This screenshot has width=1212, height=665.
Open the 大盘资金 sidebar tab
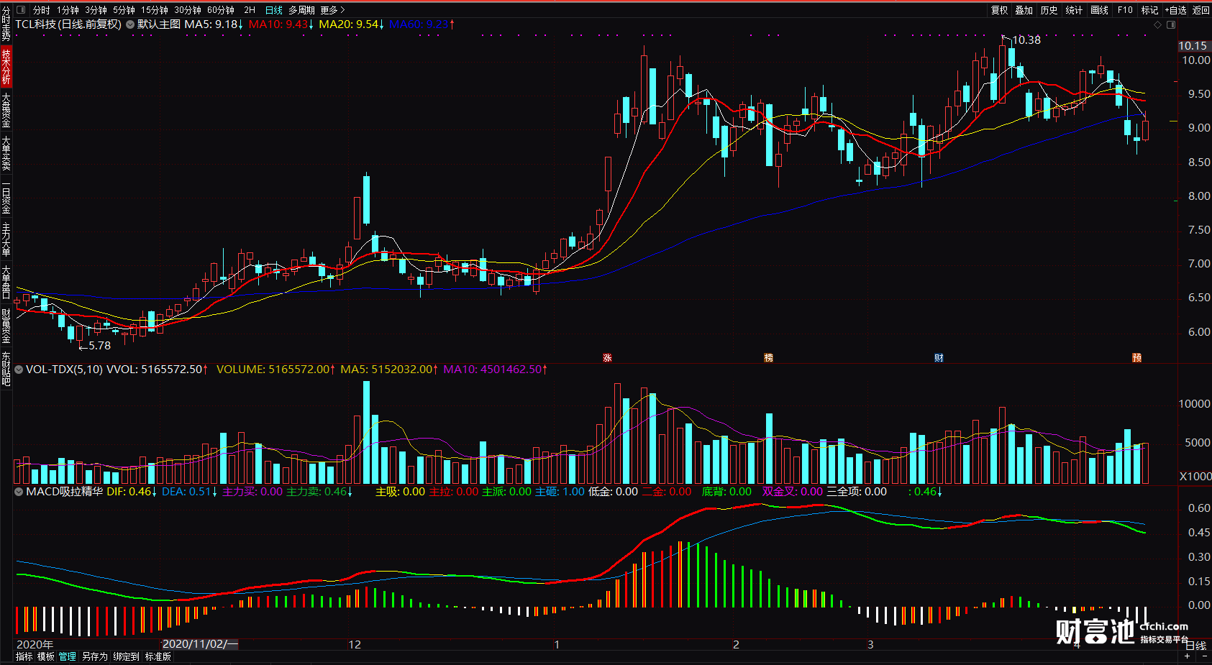[x=6, y=109]
